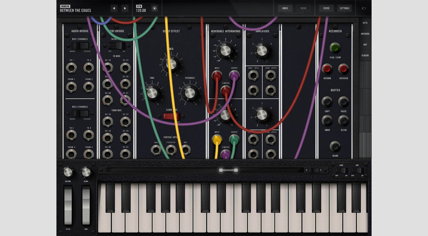Select the Delay FEEDBACK control input jack
The height and width of the screenshot is (236, 428).
point(171,150)
